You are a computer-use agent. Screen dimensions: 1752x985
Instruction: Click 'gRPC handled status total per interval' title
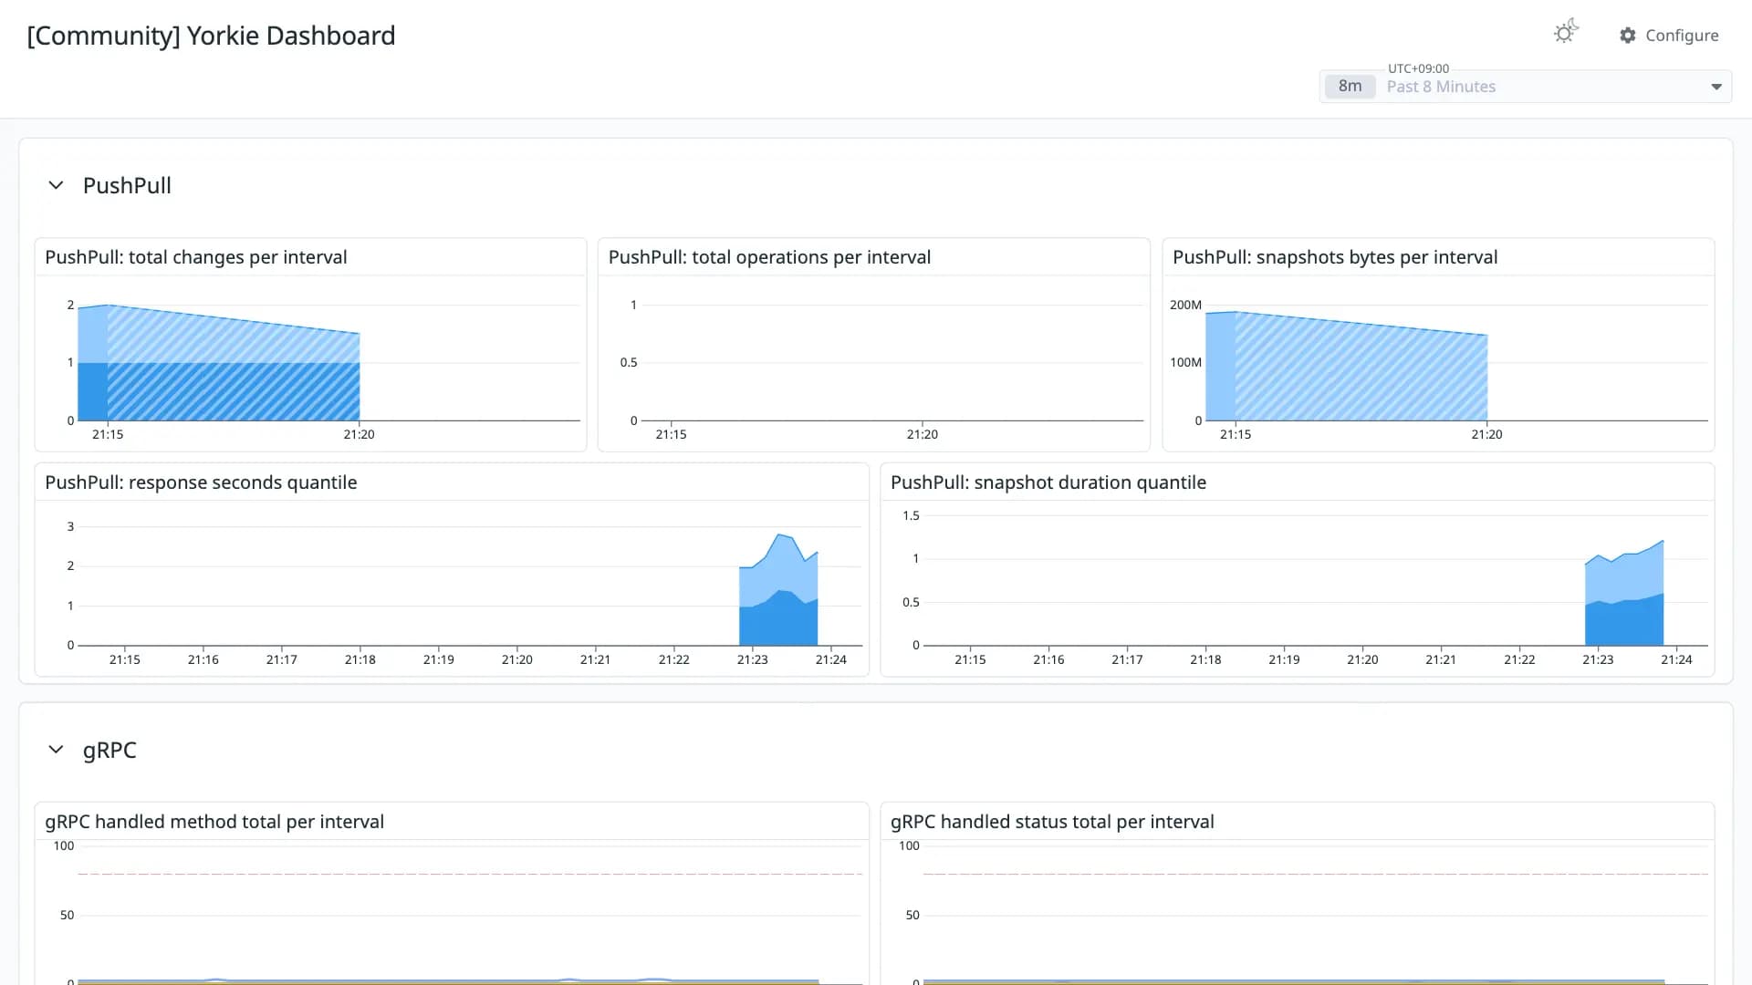tap(1052, 822)
